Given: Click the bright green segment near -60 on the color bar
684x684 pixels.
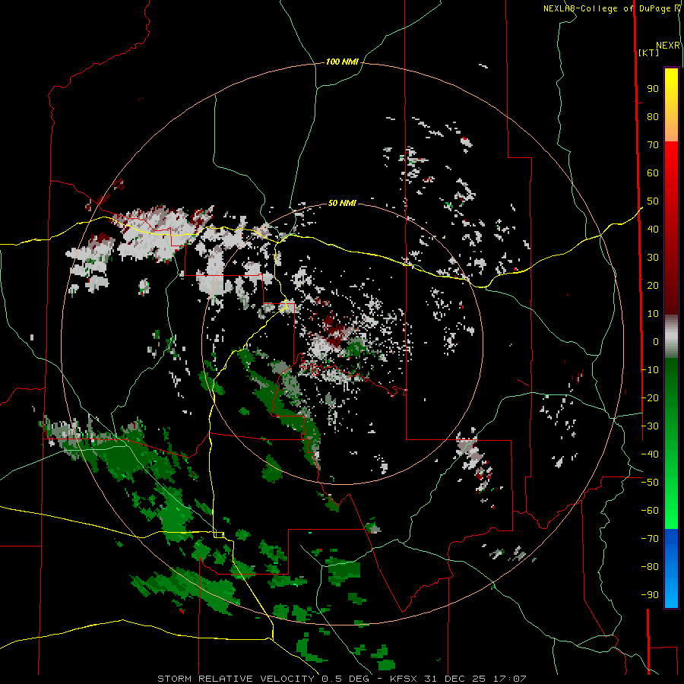Looking at the screenshot, I should point(671,511).
